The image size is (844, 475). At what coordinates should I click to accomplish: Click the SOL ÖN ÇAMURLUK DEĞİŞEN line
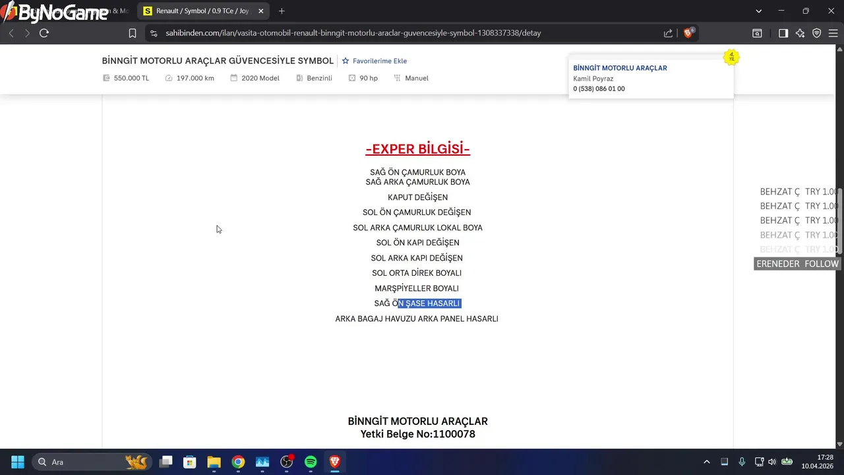click(417, 212)
